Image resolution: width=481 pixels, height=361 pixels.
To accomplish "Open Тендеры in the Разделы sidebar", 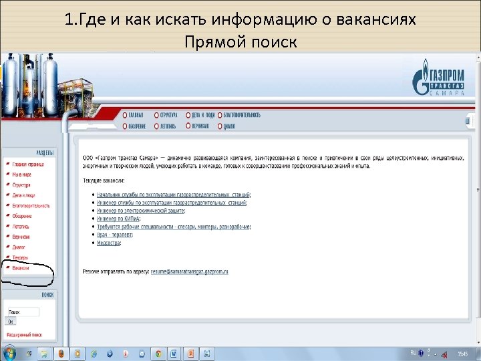I will [x=20, y=257].
